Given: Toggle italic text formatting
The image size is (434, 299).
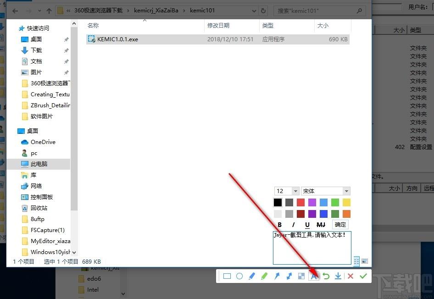Looking at the screenshot, I should [x=294, y=225].
